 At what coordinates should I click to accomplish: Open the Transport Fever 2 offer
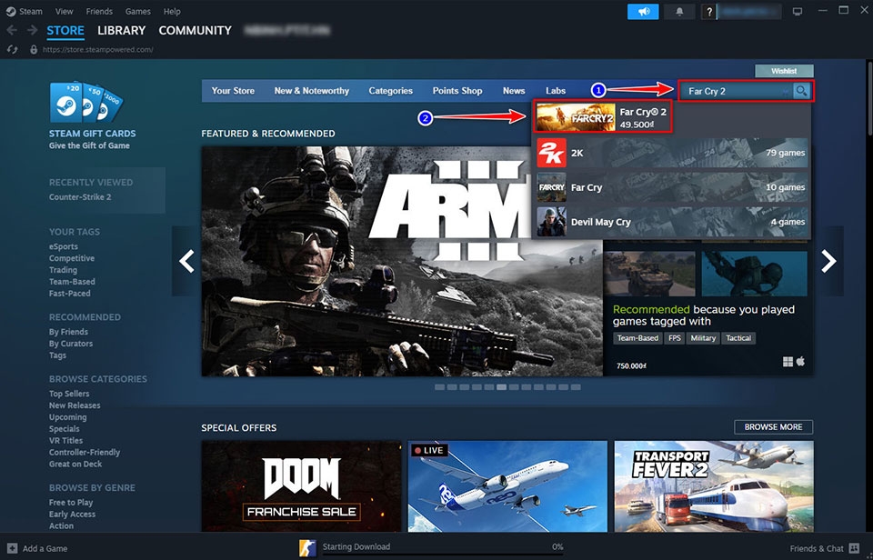(x=714, y=485)
